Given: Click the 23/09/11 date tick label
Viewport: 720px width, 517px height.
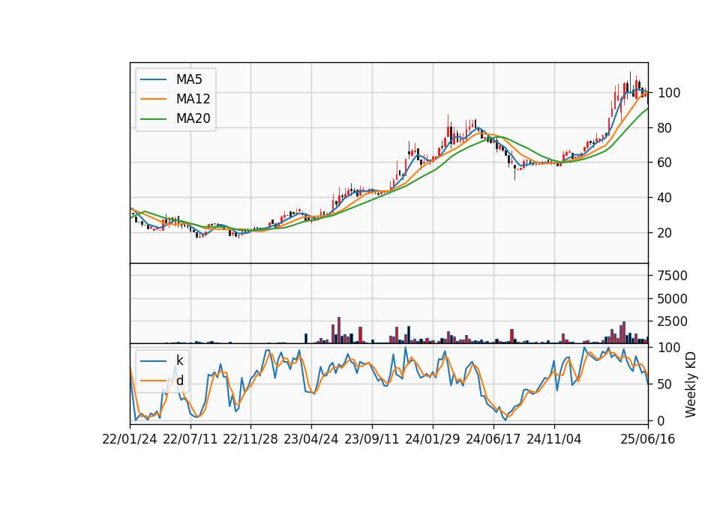Looking at the screenshot, I should coord(372,440).
